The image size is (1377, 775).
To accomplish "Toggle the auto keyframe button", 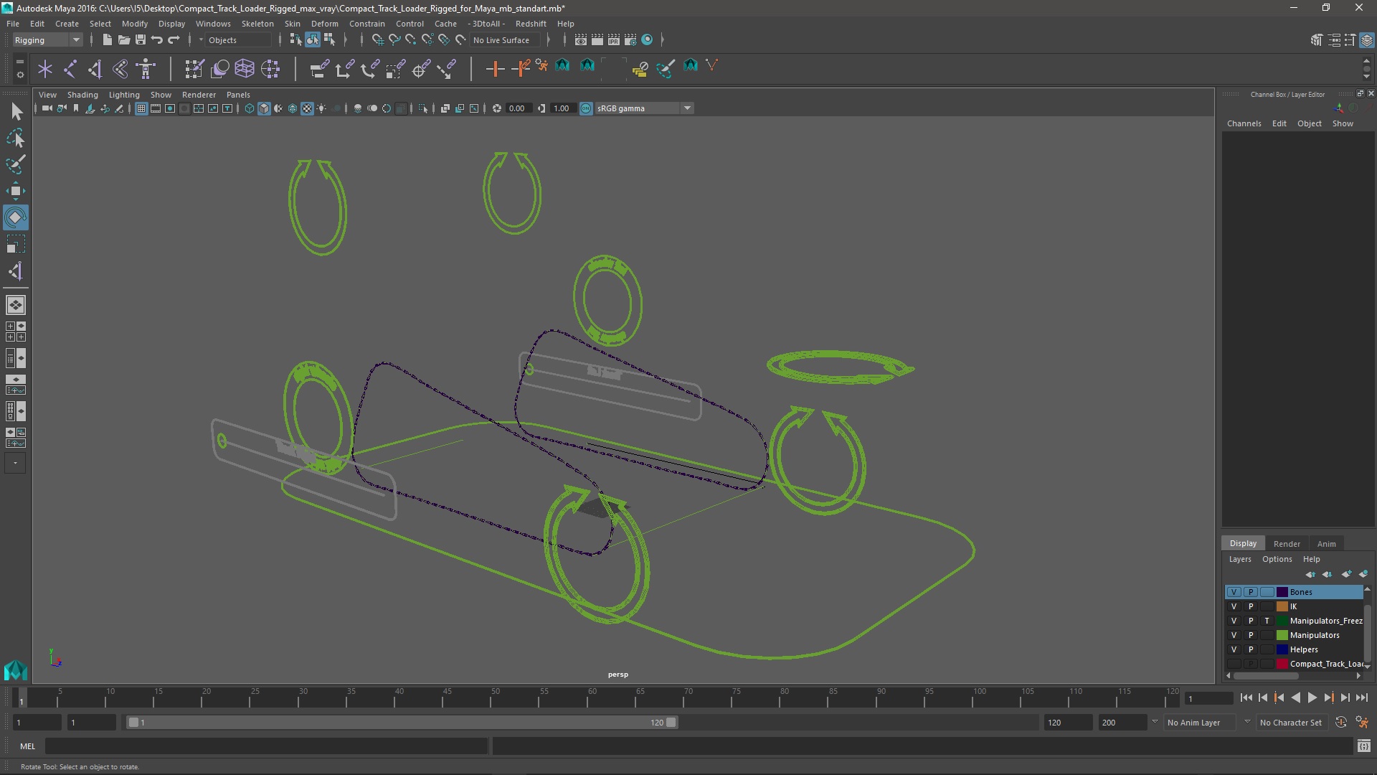I will [1340, 723].
